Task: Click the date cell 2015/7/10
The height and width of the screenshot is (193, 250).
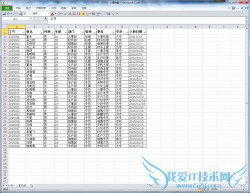Action: 137,146
